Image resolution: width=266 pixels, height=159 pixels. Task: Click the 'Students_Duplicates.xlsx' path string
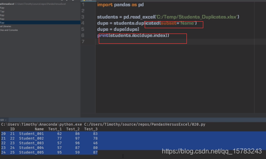(x=197, y=17)
